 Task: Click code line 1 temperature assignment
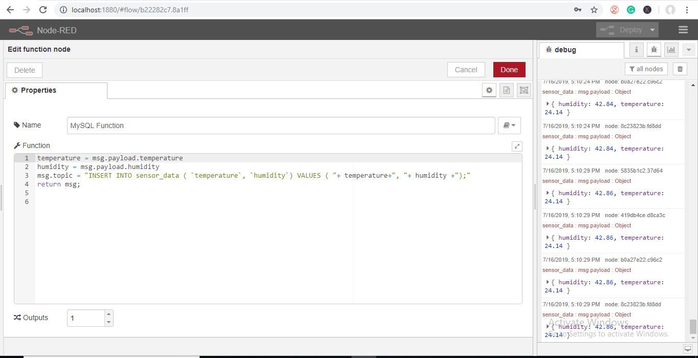point(110,158)
